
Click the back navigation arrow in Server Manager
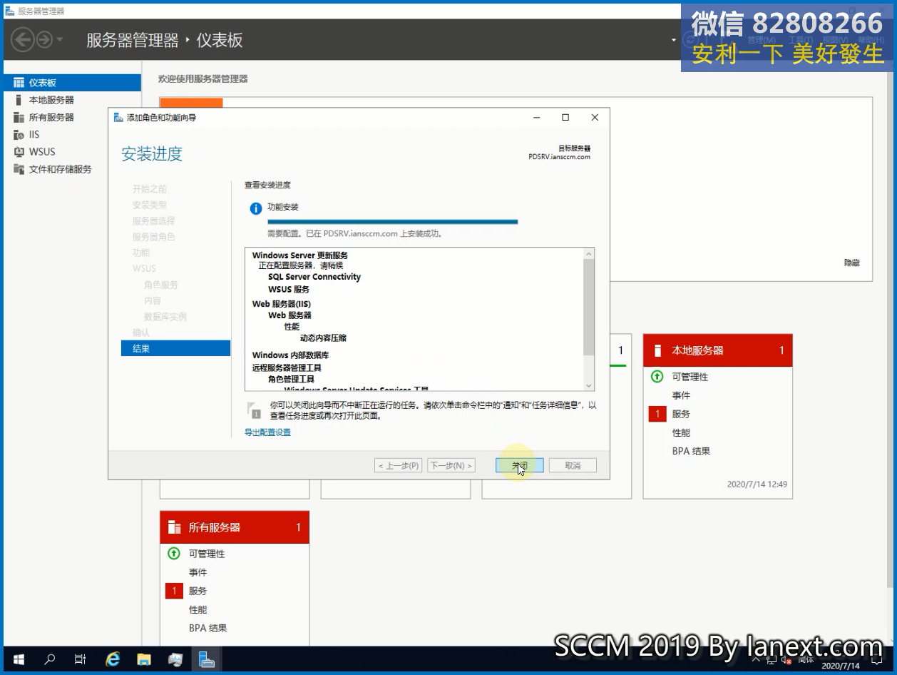point(23,39)
